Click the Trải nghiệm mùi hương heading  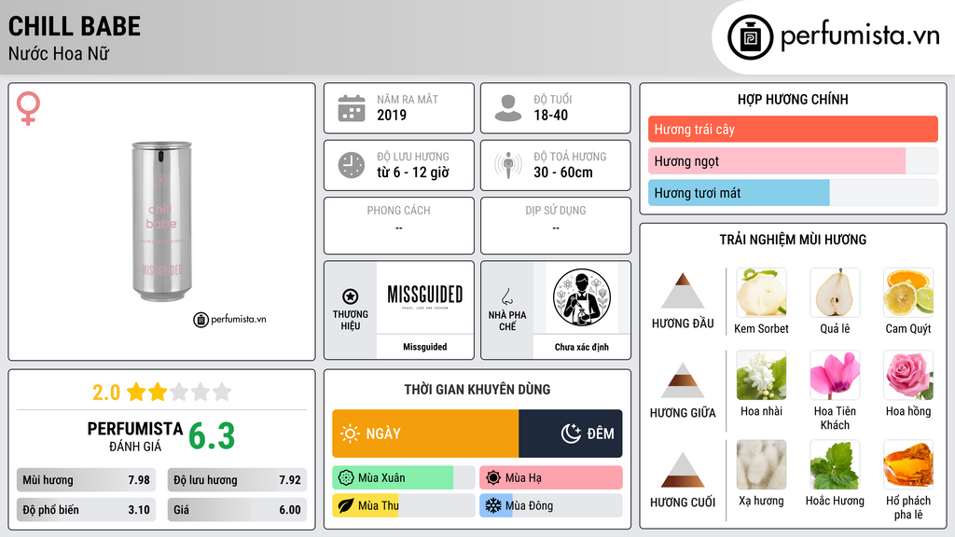(x=793, y=240)
